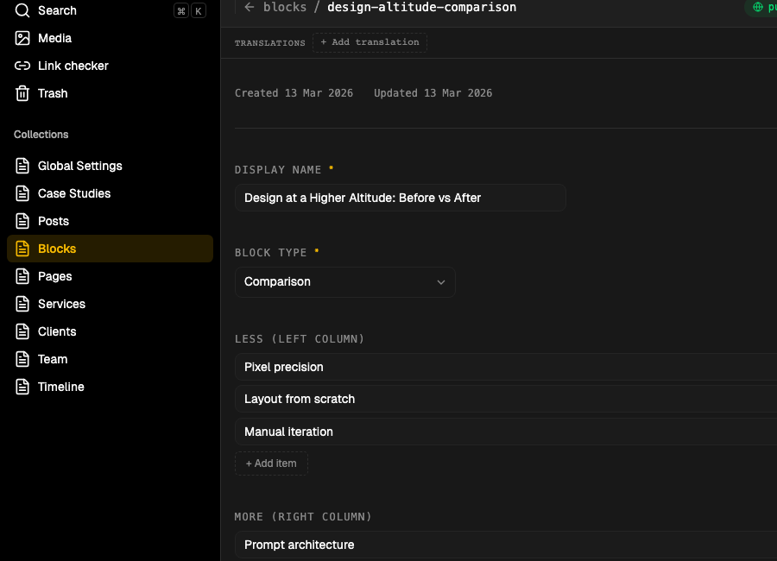Screen dimensions: 777x561
Task: Select the Team collection icon
Action: tap(21, 359)
